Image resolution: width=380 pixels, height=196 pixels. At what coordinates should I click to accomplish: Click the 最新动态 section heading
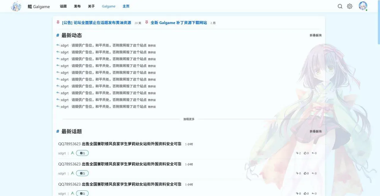[72, 35]
